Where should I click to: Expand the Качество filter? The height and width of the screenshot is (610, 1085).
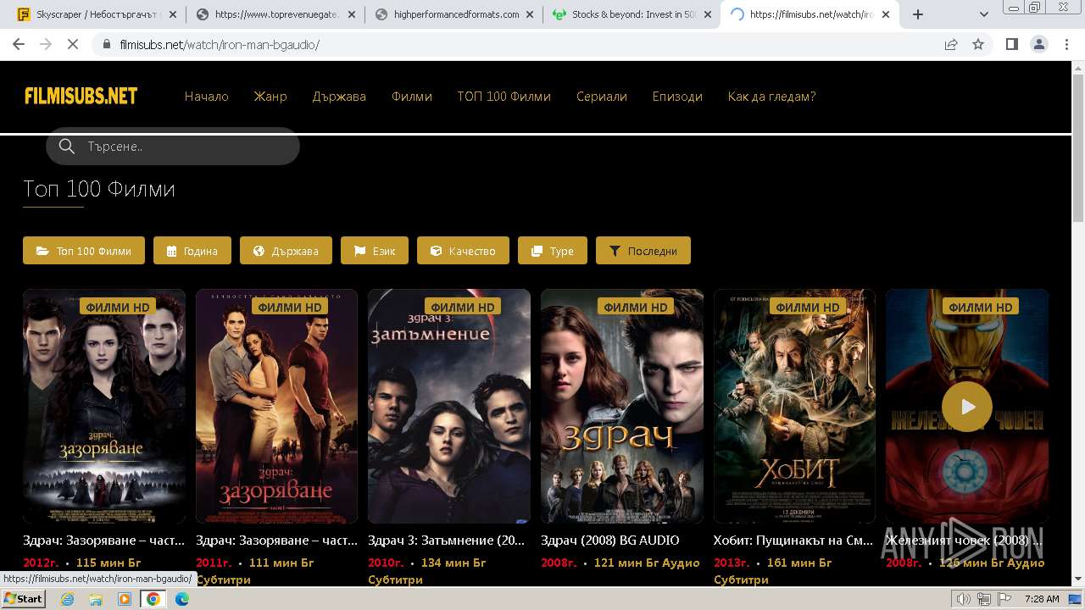pyautogui.click(x=463, y=251)
